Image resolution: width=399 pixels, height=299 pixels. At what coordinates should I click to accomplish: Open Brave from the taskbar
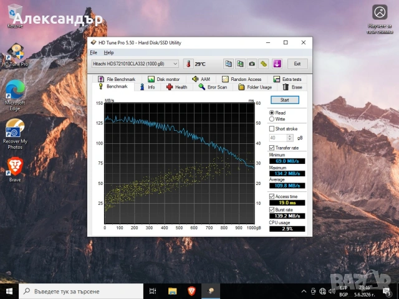(191, 291)
